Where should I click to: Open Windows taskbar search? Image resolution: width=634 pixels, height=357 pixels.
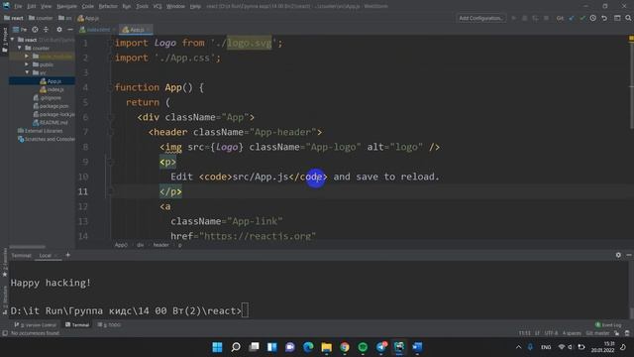coord(236,347)
